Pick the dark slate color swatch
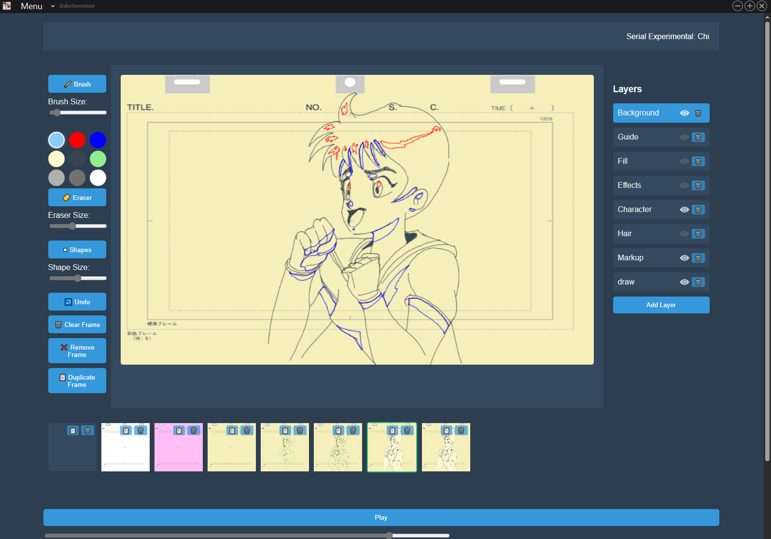771x539 pixels. coord(77,159)
